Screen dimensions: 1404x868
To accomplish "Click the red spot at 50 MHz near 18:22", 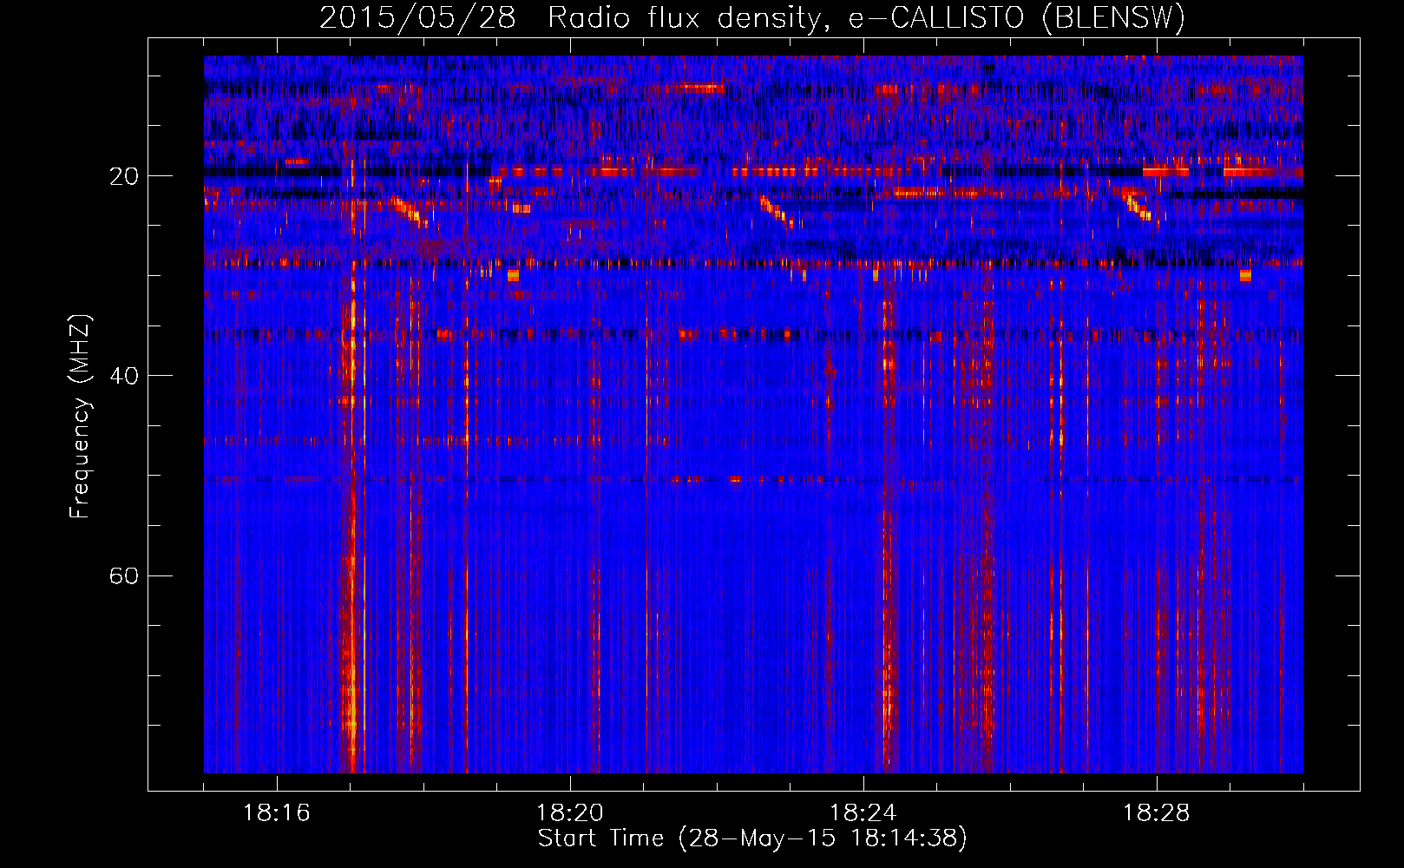I will click(x=735, y=479).
